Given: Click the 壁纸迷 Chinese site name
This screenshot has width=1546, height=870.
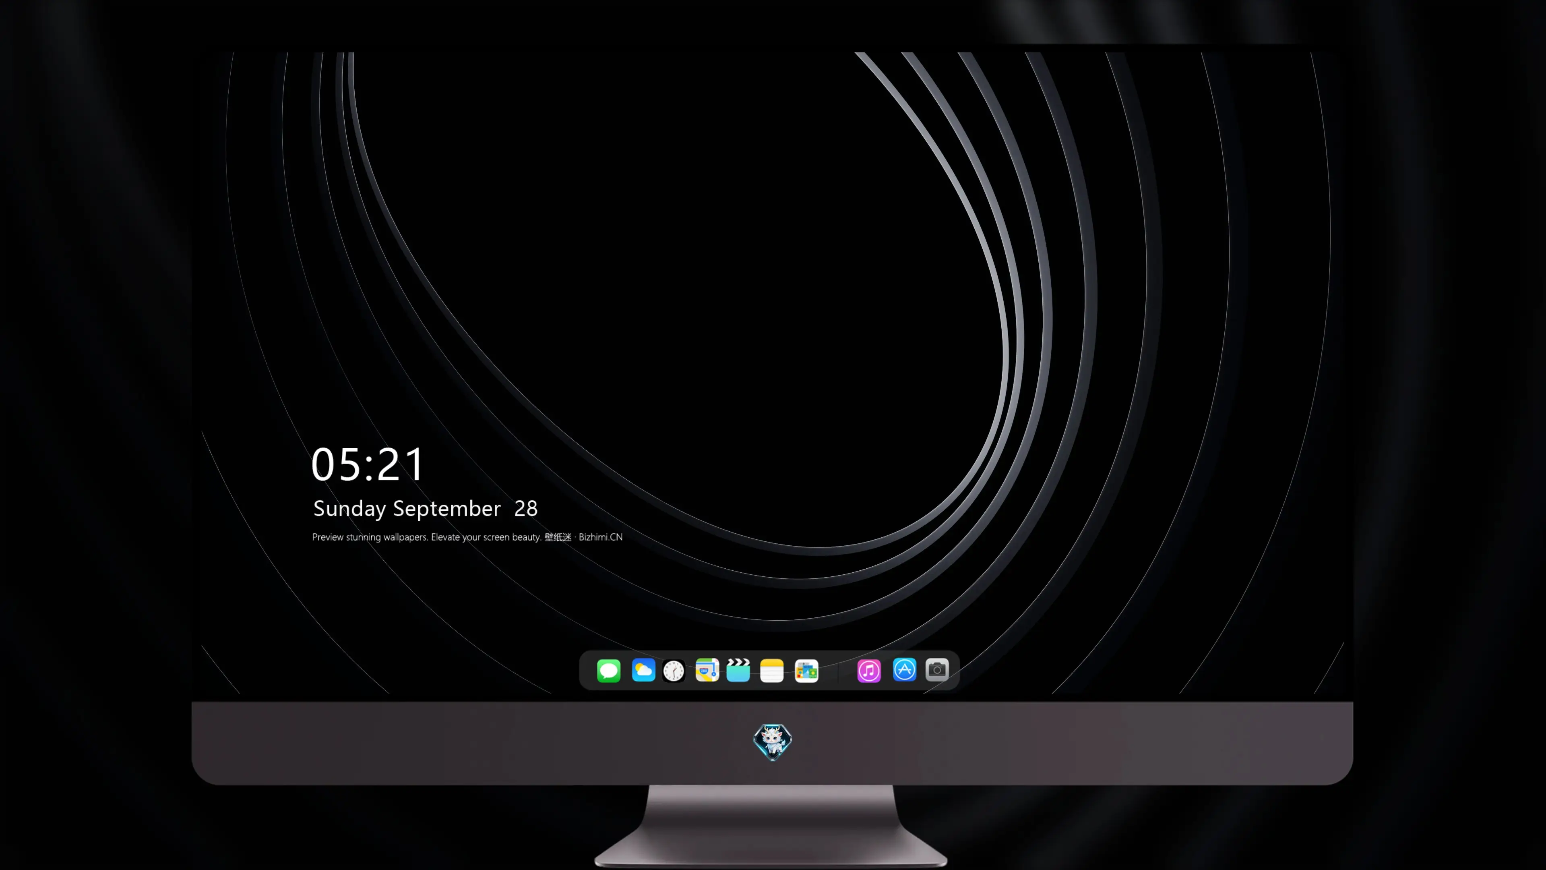Looking at the screenshot, I should click(558, 537).
